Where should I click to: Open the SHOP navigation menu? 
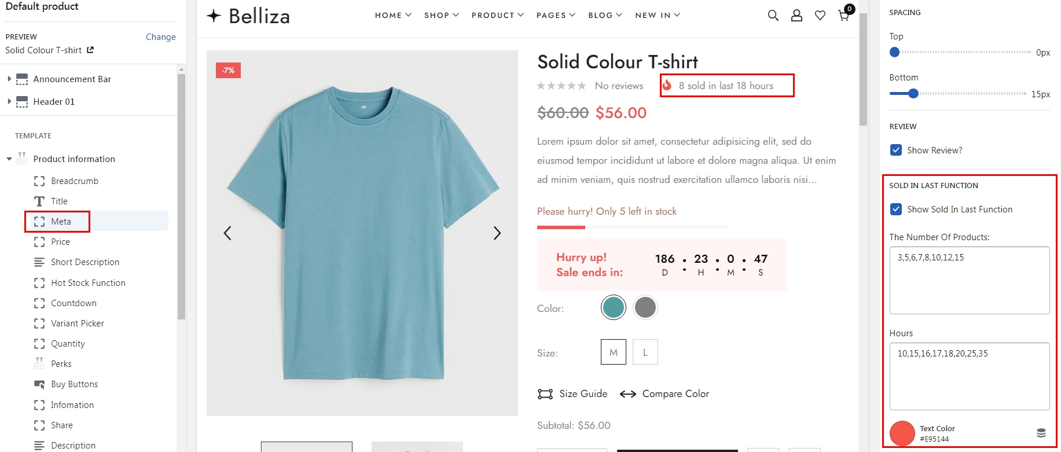(x=441, y=16)
